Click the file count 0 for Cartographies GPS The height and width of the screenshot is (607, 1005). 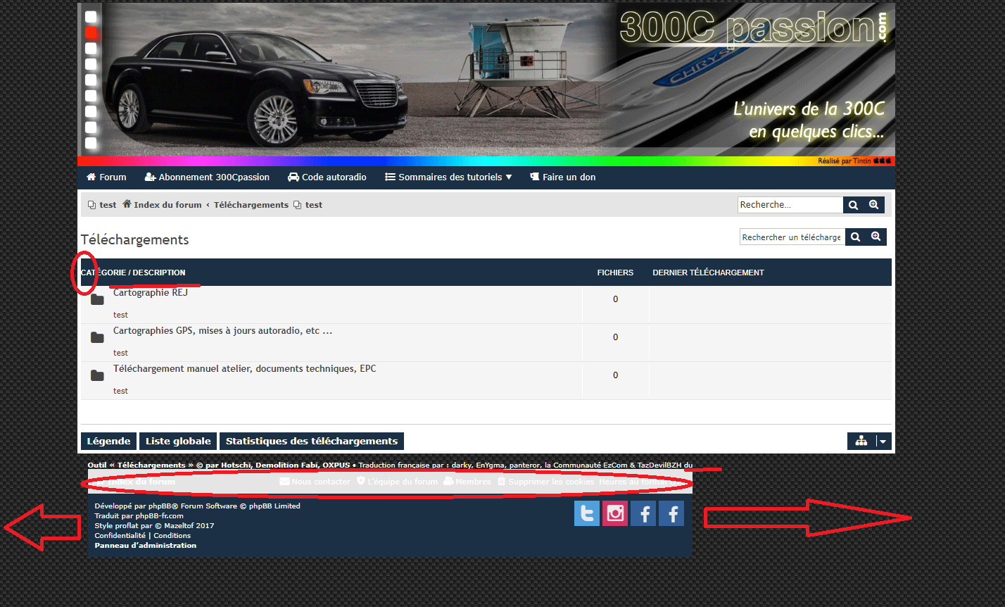[x=615, y=337]
